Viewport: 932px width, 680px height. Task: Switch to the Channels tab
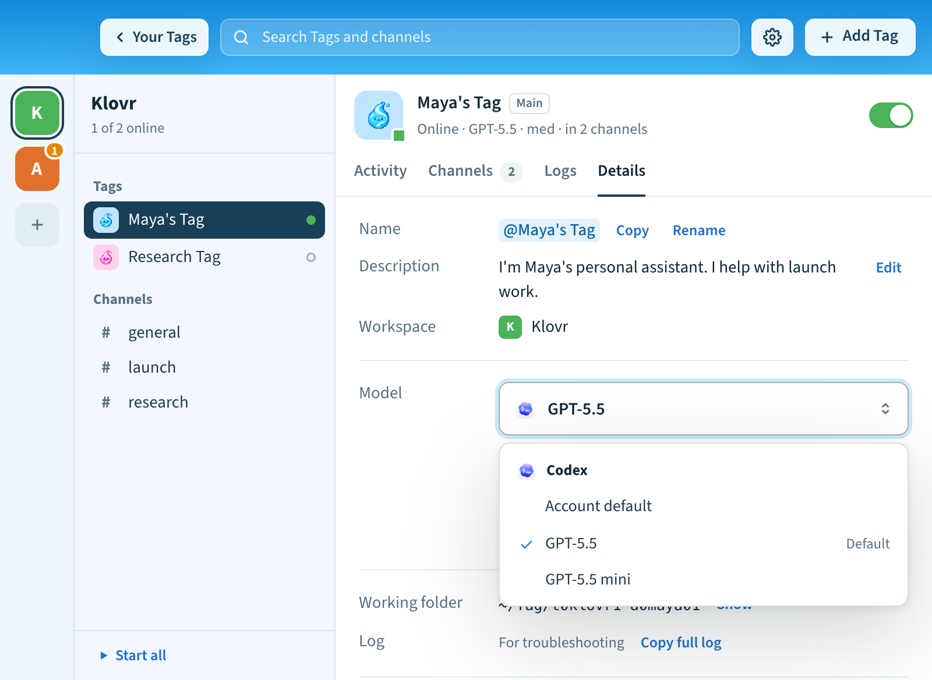pyautogui.click(x=475, y=171)
